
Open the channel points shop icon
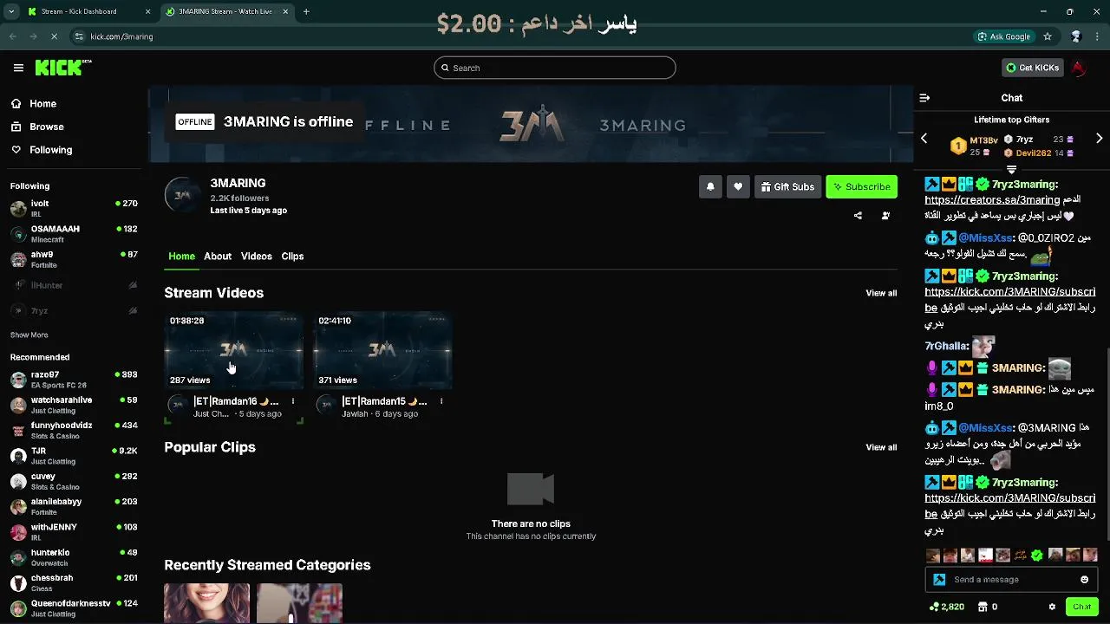[x=984, y=607]
